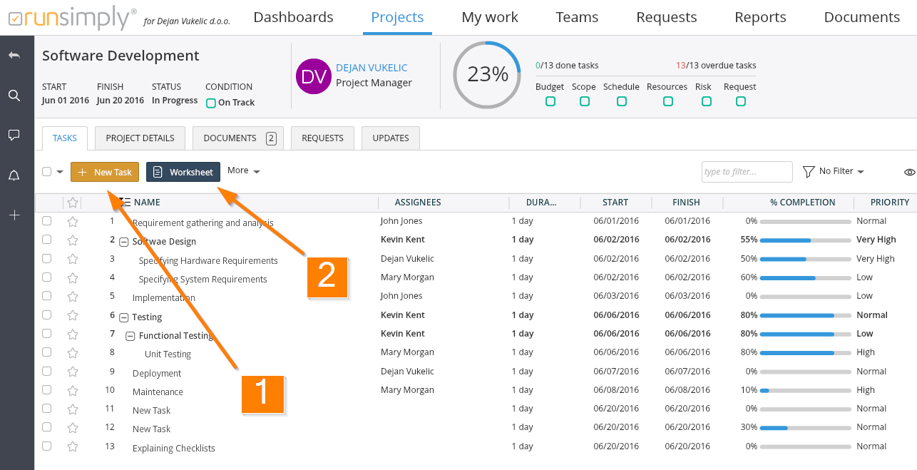Open the No Filter dropdown
The image size is (917, 470).
tap(834, 172)
